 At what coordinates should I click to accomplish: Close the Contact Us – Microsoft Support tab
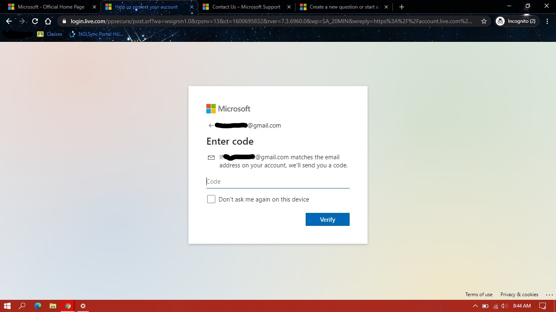pyautogui.click(x=289, y=7)
